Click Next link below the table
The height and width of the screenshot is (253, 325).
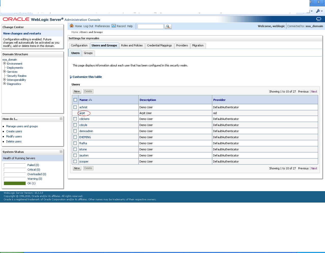pos(314,168)
